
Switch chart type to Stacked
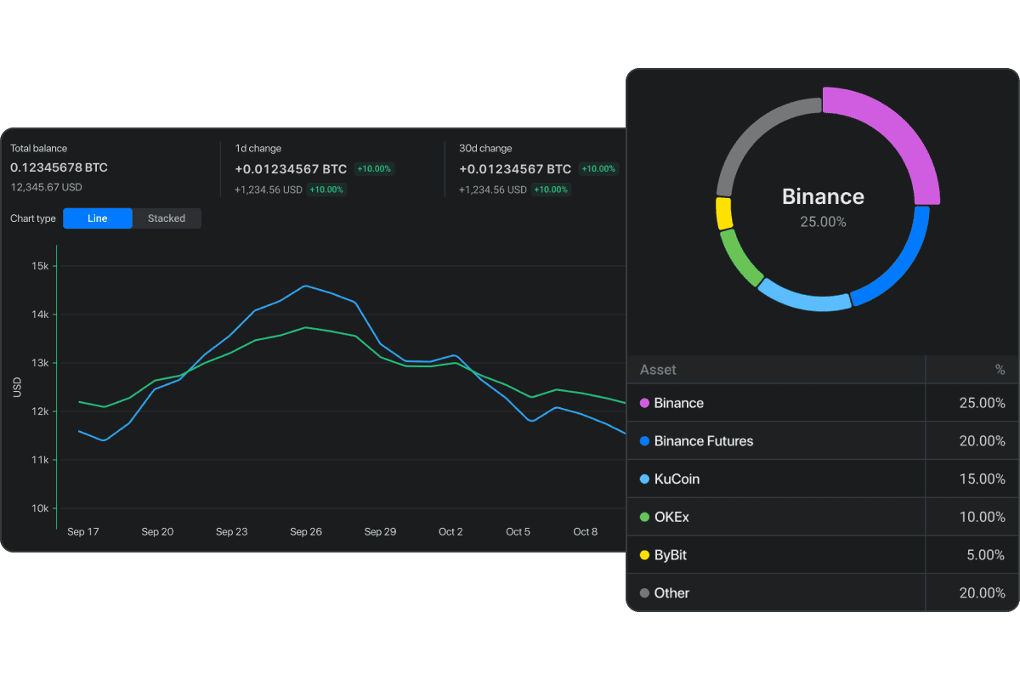(x=167, y=218)
